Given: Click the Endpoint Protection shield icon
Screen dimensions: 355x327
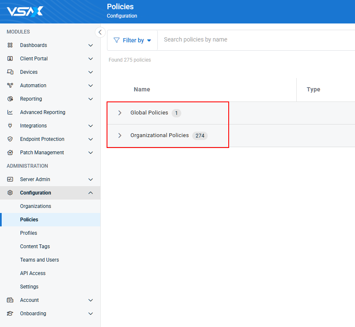Looking at the screenshot, I should point(10,139).
